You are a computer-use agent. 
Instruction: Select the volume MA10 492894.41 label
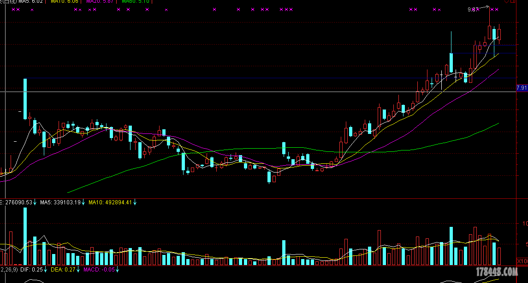(x=110, y=202)
